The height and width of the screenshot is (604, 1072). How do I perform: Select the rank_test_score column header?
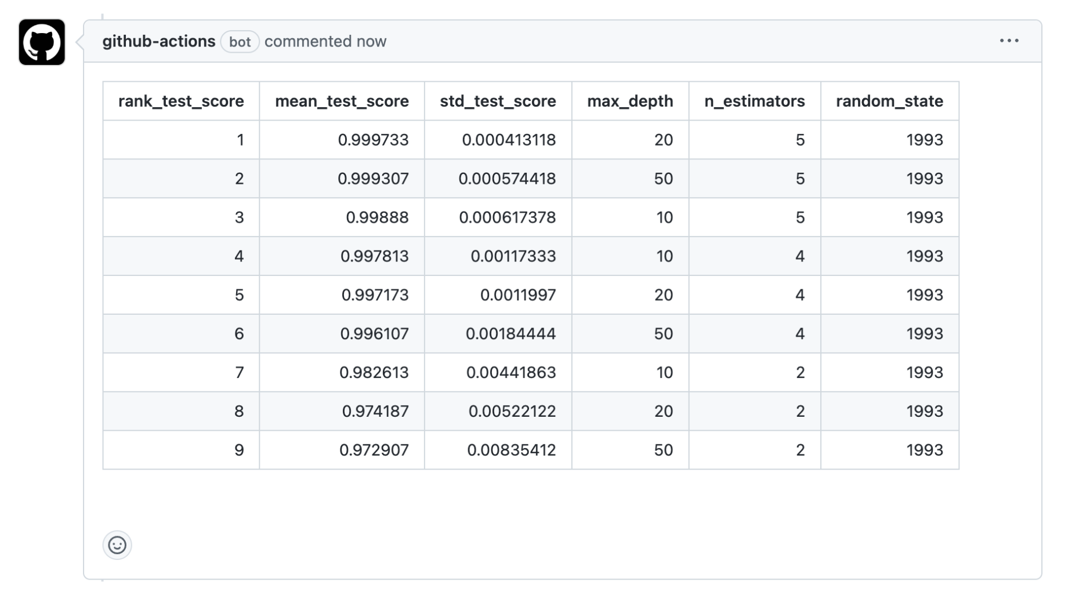tap(181, 101)
